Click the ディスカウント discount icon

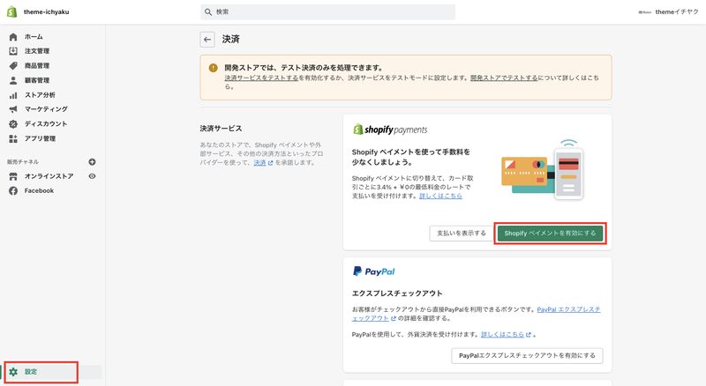pyautogui.click(x=13, y=123)
